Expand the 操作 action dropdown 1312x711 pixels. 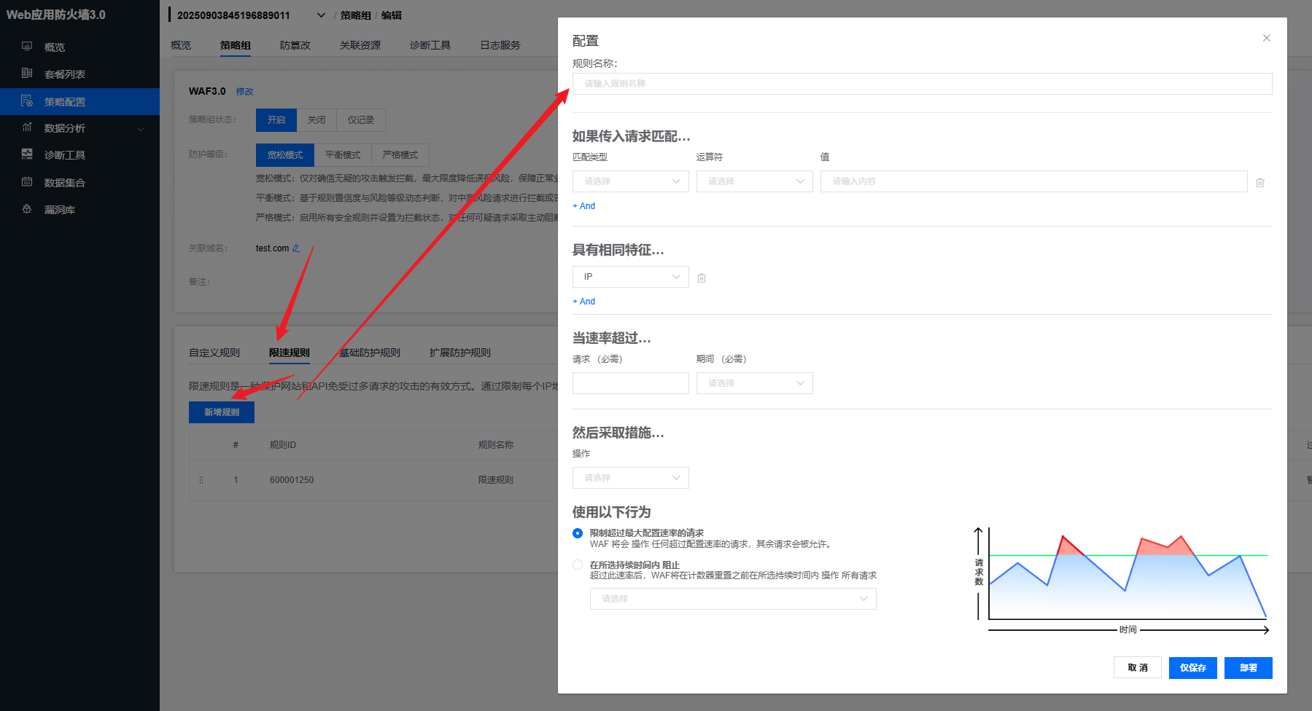[x=631, y=478]
